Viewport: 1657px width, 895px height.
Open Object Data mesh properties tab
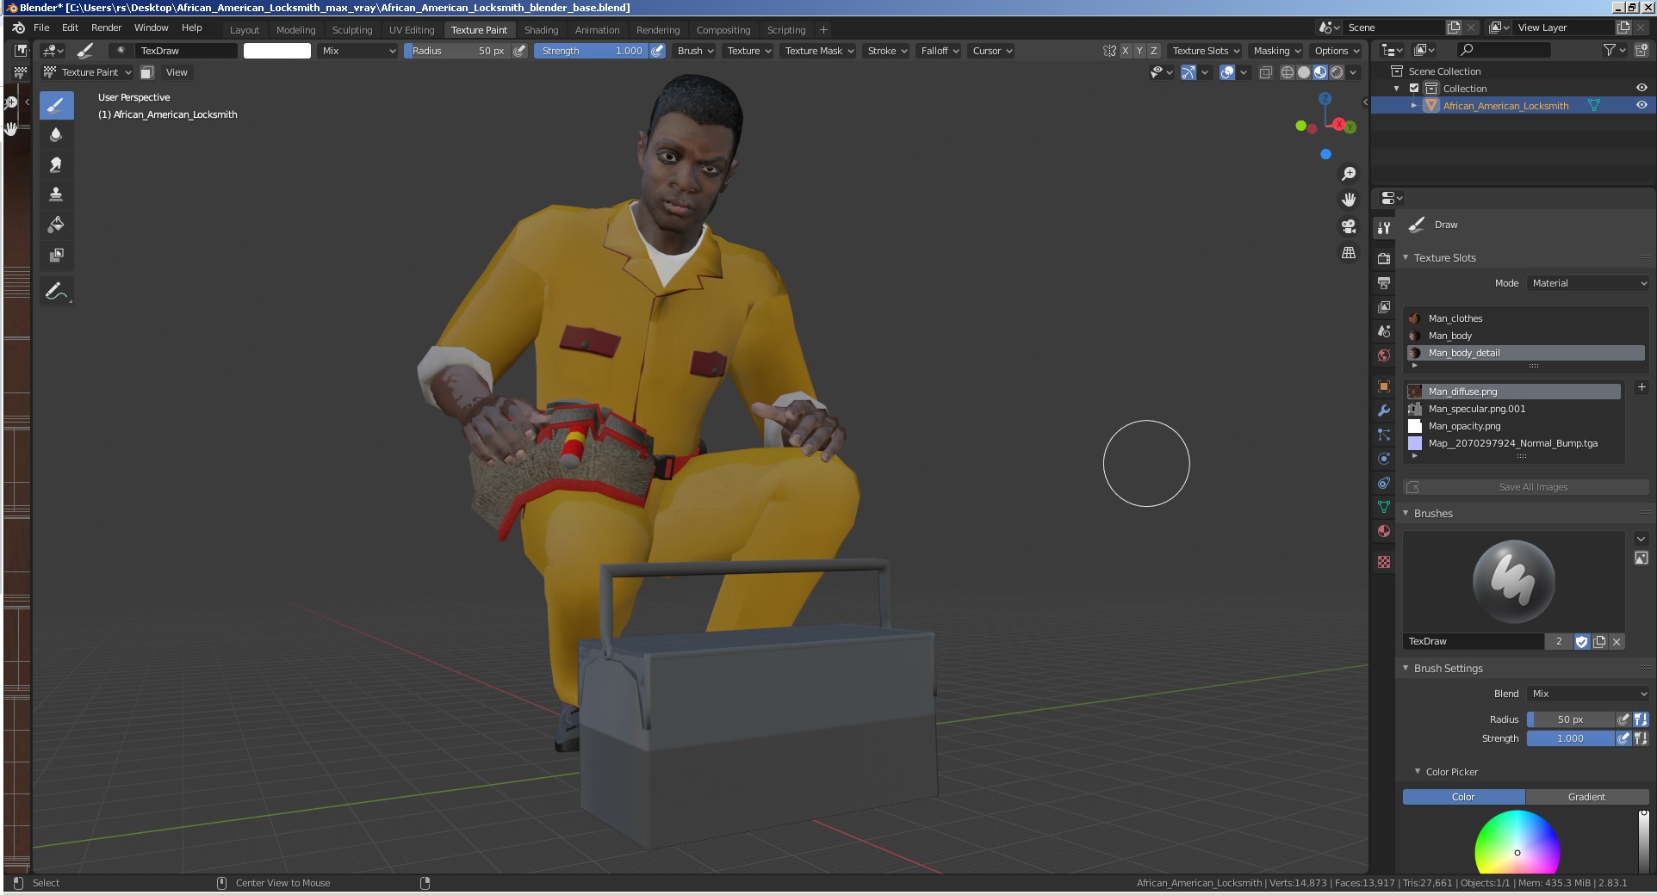tap(1384, 507)
